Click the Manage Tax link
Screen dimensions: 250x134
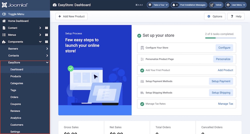point(225,104)
